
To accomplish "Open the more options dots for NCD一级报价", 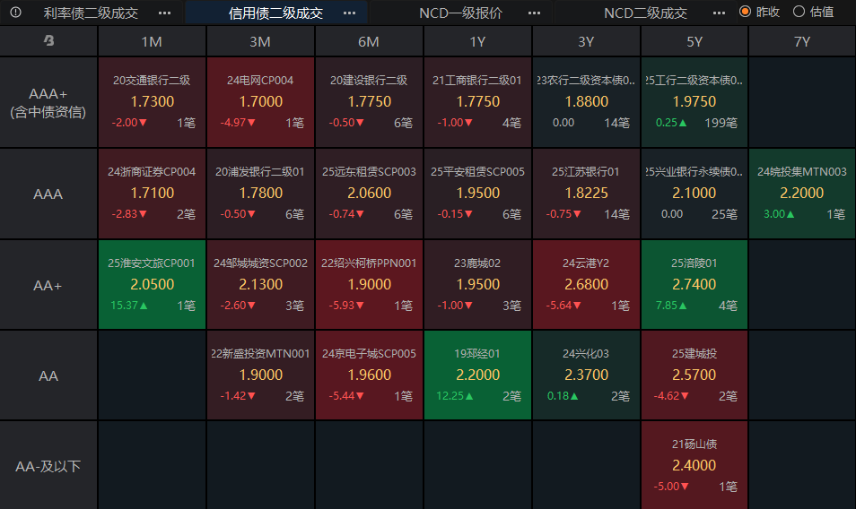I will pos(535,13).
